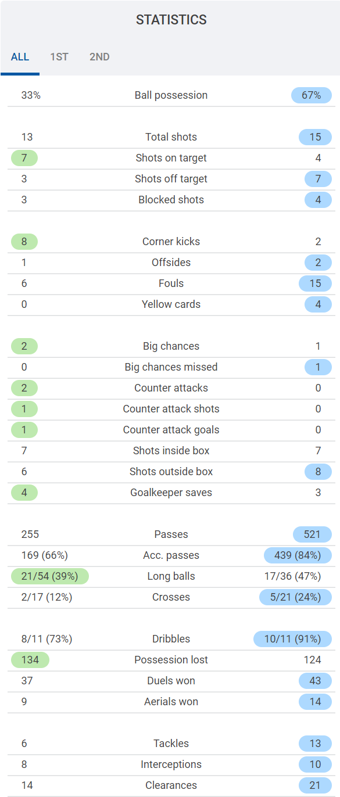Click the Counter attack goals label
The height and width of the screenshot is (797, 340).
(x=171, y=430)
